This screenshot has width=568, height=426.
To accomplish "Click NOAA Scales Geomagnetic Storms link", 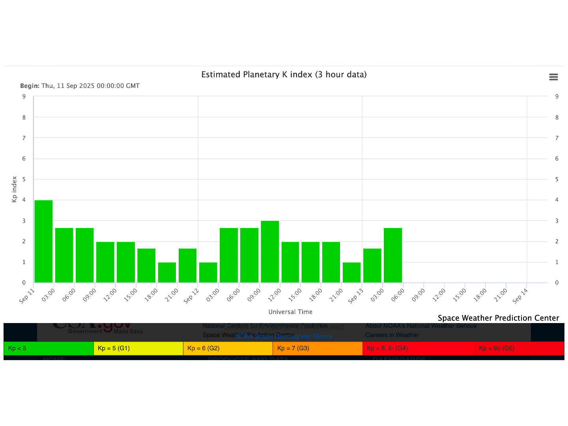I will 284,336.
